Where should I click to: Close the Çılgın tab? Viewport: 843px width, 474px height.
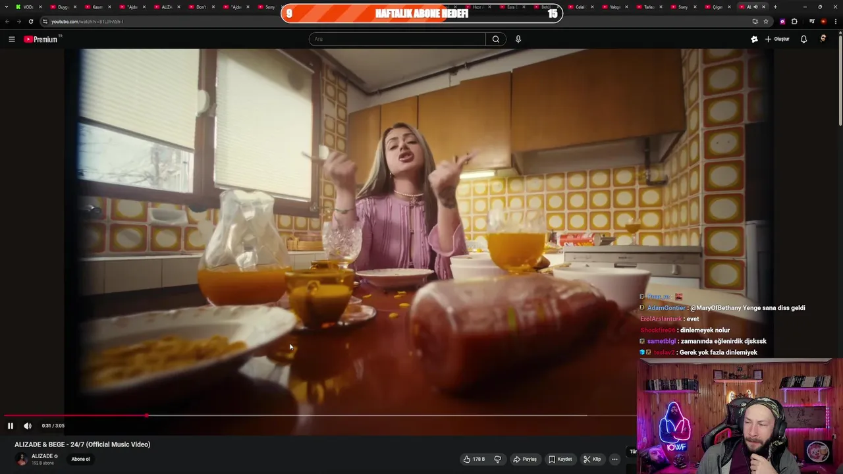[730, 7]
